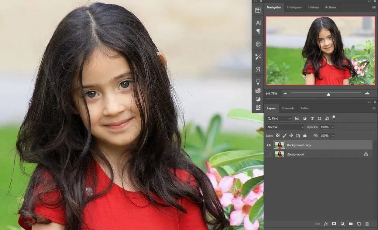
Task: Turn layer filtering on or off
Action: 334,118
